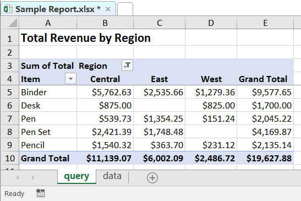The image size is (301, 201).
Task: Select cell with $2,486.72
Action: tap(211, 158)
